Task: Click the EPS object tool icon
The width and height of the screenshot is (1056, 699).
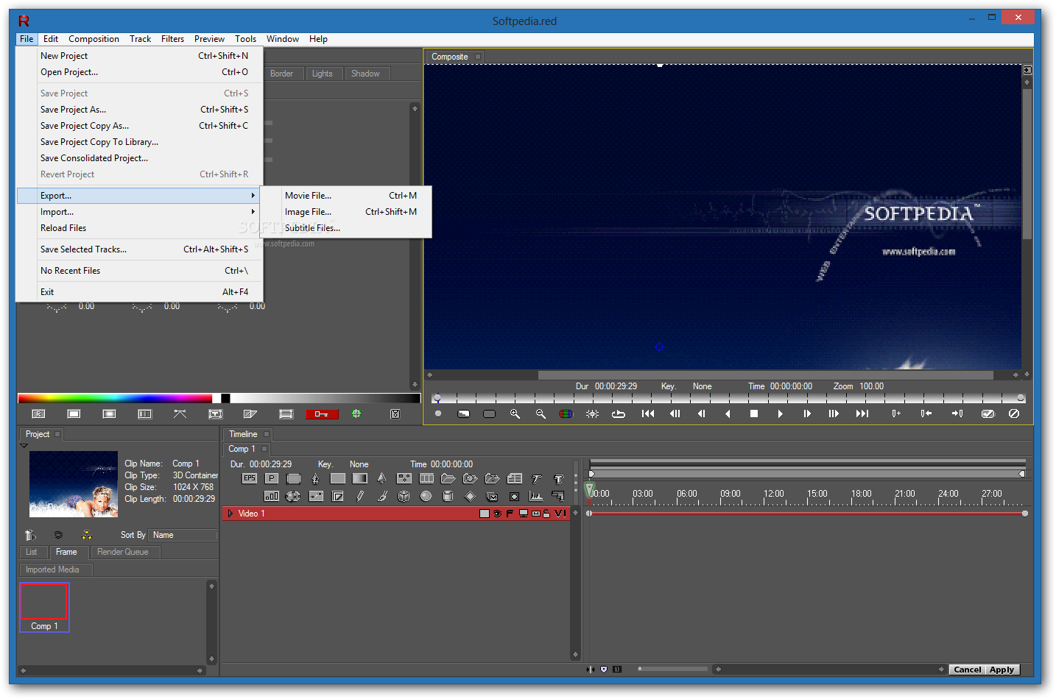Action: click(250, 478)
